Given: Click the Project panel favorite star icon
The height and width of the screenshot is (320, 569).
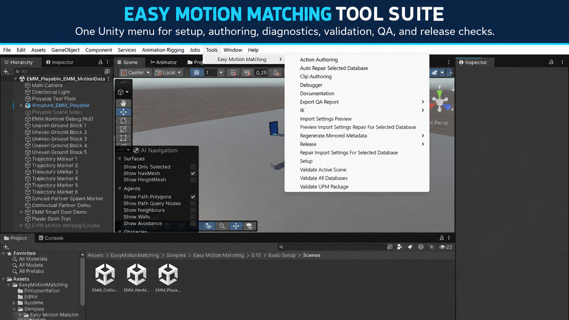Looking at the screenshot, I should pyautogui.click(x=431, y=247).
